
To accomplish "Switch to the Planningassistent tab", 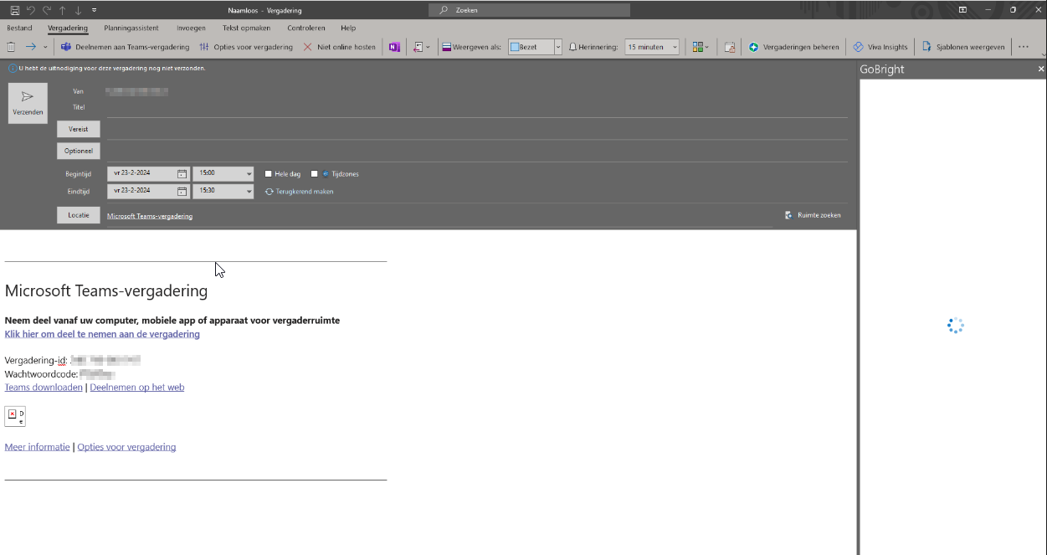I will (131, 28).
